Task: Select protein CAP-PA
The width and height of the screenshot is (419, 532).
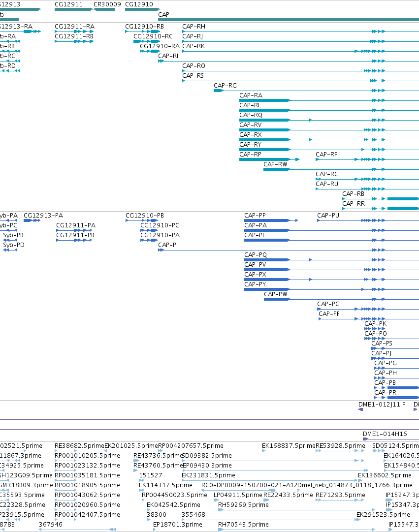Action: tap(256, 225)
